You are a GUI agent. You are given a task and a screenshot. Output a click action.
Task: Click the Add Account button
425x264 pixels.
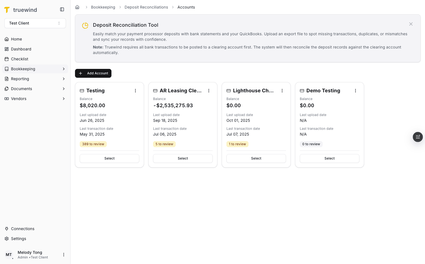coord(93,73)
